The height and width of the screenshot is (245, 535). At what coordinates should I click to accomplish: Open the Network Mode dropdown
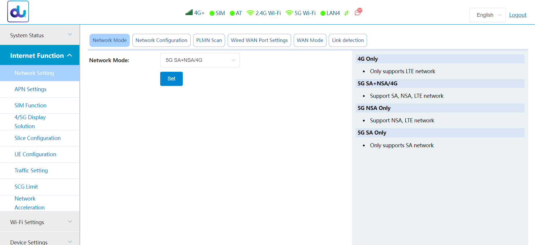(200, 60)
